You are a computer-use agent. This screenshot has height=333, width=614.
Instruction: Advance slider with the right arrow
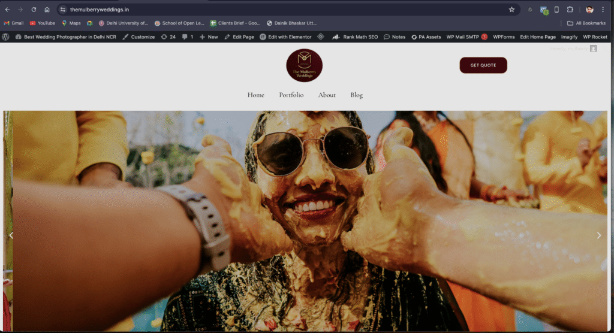pos(598,235)
